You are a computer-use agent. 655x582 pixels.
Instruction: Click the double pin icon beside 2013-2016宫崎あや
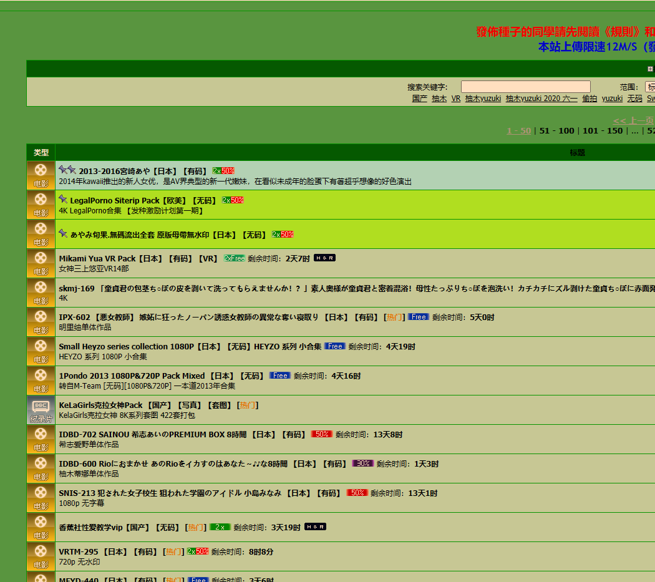point(65,170)
